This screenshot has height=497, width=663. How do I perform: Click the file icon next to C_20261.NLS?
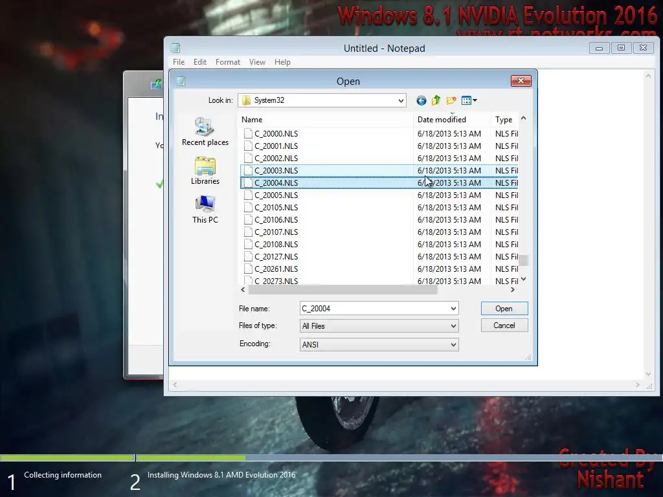[x=248, y=269]
